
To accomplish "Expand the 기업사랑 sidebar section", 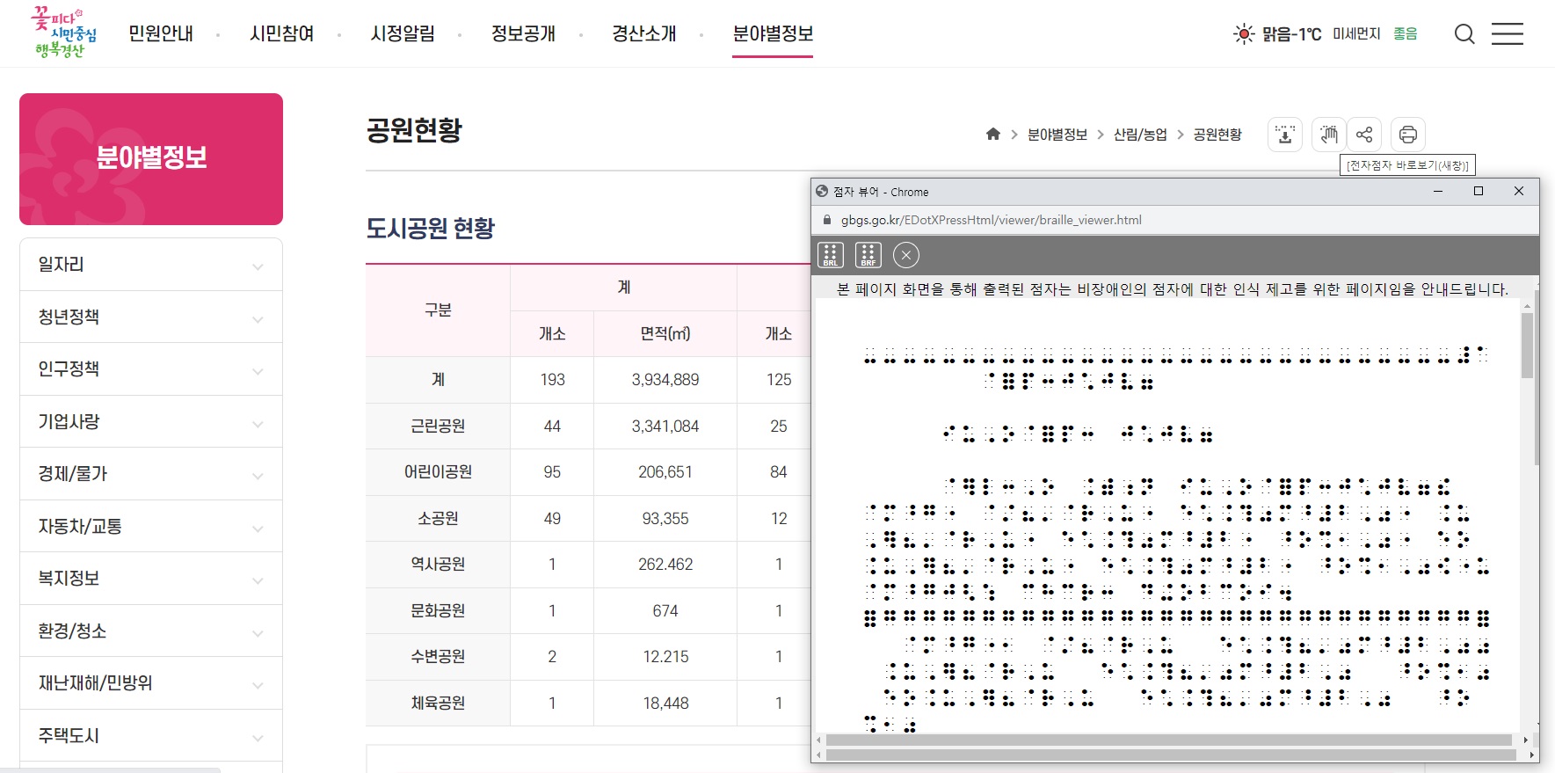I will [151, 421].
